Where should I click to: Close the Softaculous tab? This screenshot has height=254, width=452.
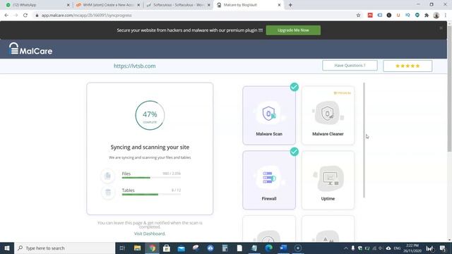(x=209, y=5)
